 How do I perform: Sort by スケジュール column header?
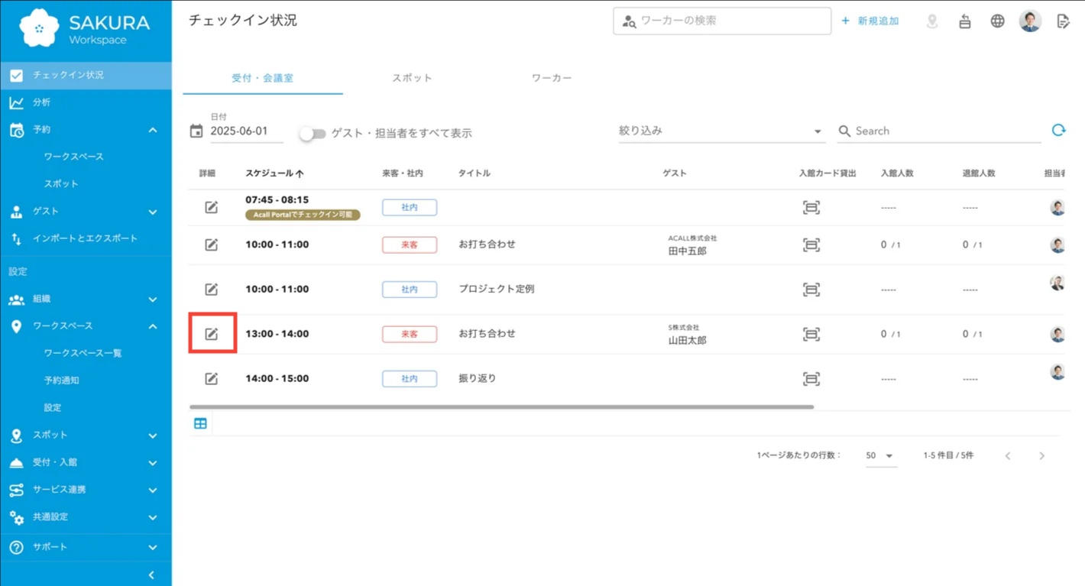[274, 173]
